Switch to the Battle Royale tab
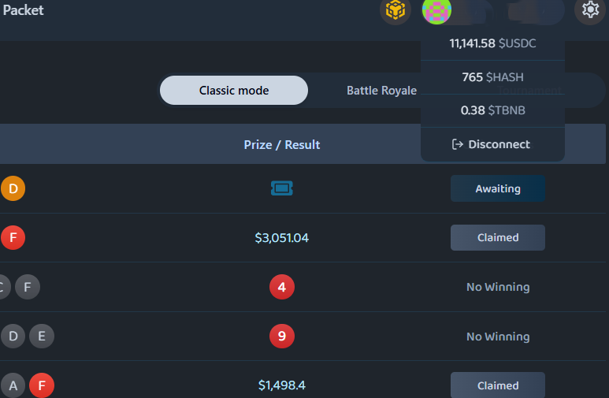Viewport: 609px width, 398px height. 381,90
